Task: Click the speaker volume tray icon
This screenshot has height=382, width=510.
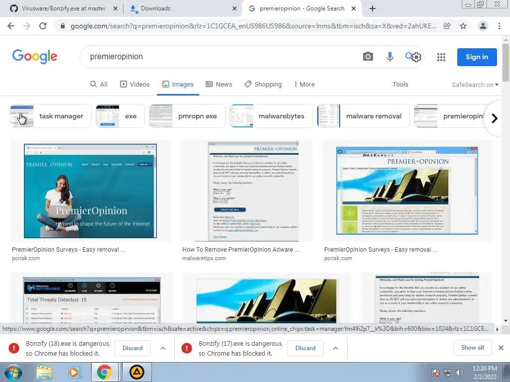Action: (460, 373)
